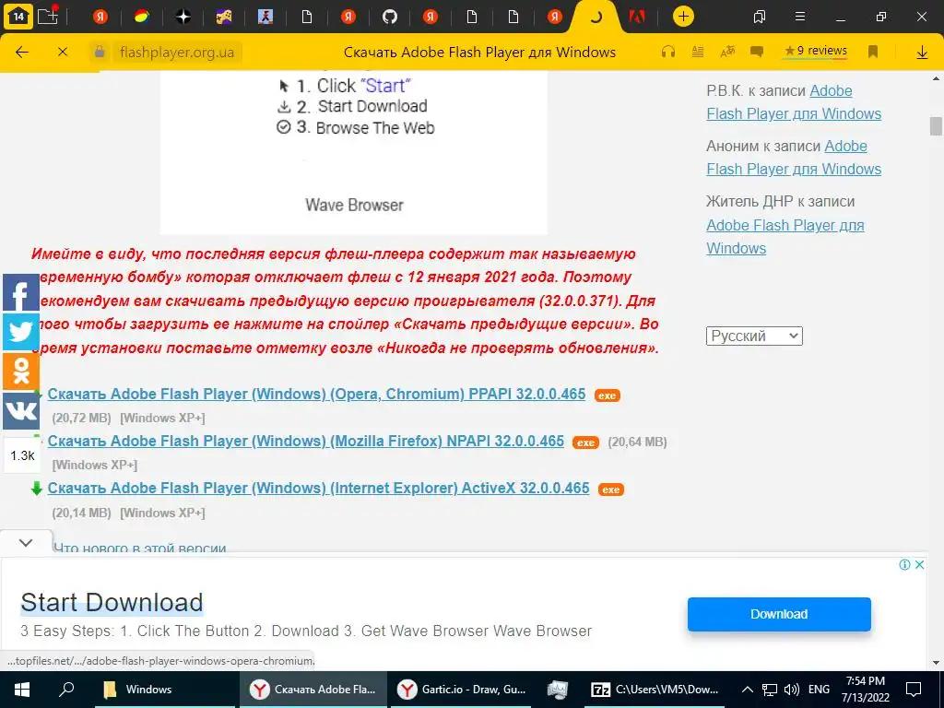This screenshot has width=944, height=708.
Task: Click the Start Download ad headline
Action: click(112, 603)
